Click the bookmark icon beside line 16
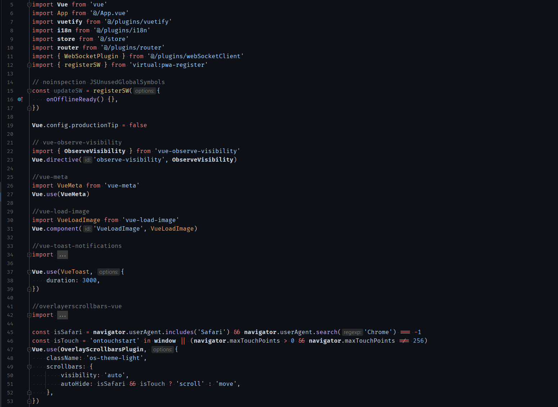Screen dimensions: 558x407 tap(20, 99)
